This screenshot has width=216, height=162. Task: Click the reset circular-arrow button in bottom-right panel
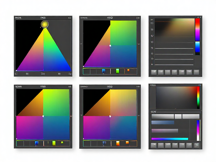point(197,145)
